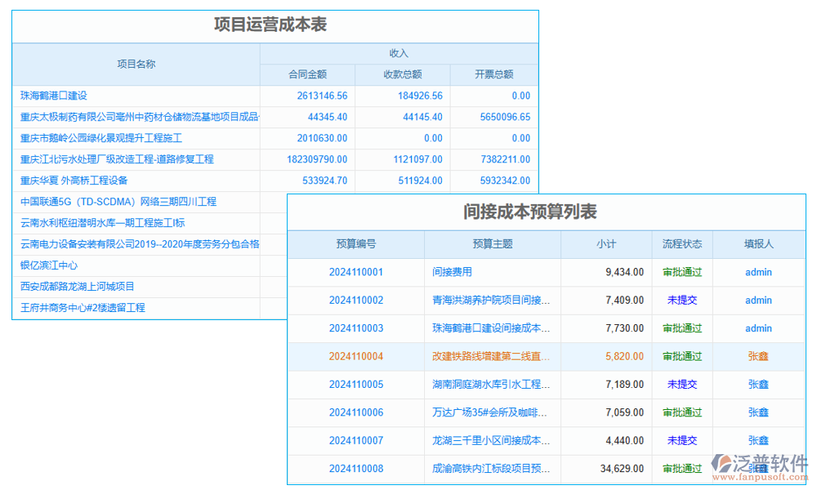Click the 收入 header cell
Image resolution: width=817 pixels, height=490 pixels.
(399, 52)
